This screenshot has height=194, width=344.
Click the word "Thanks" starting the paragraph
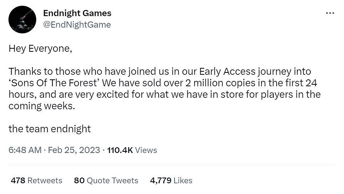[23, 72]
